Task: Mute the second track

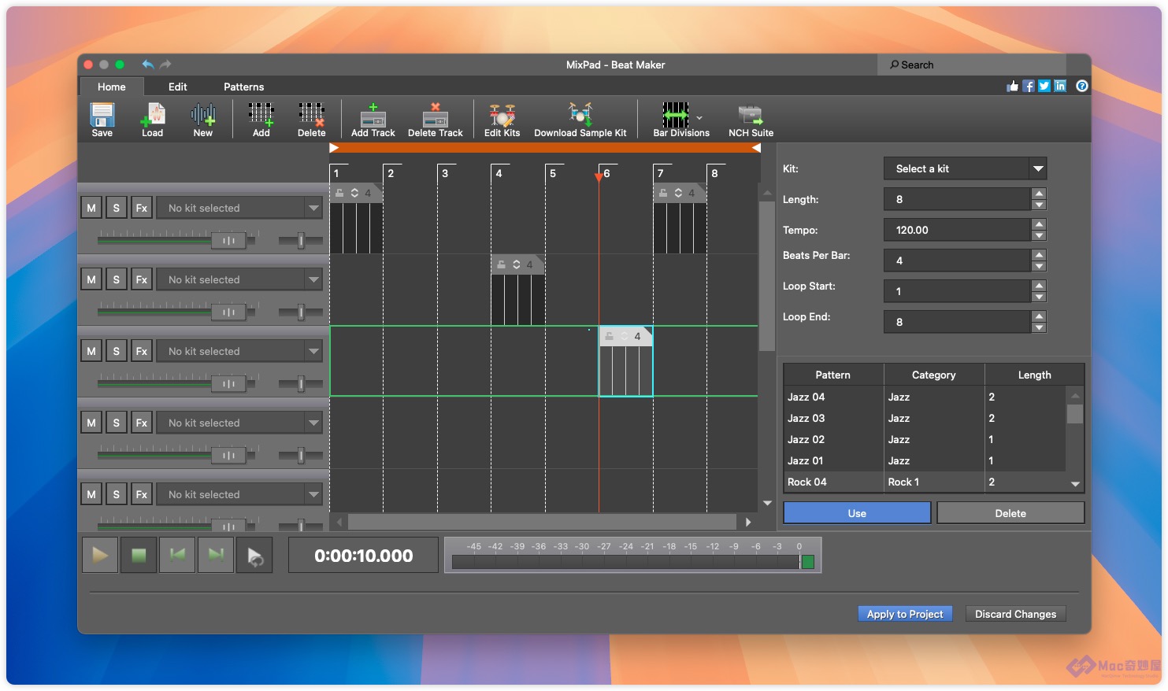Action: [91, 279]
